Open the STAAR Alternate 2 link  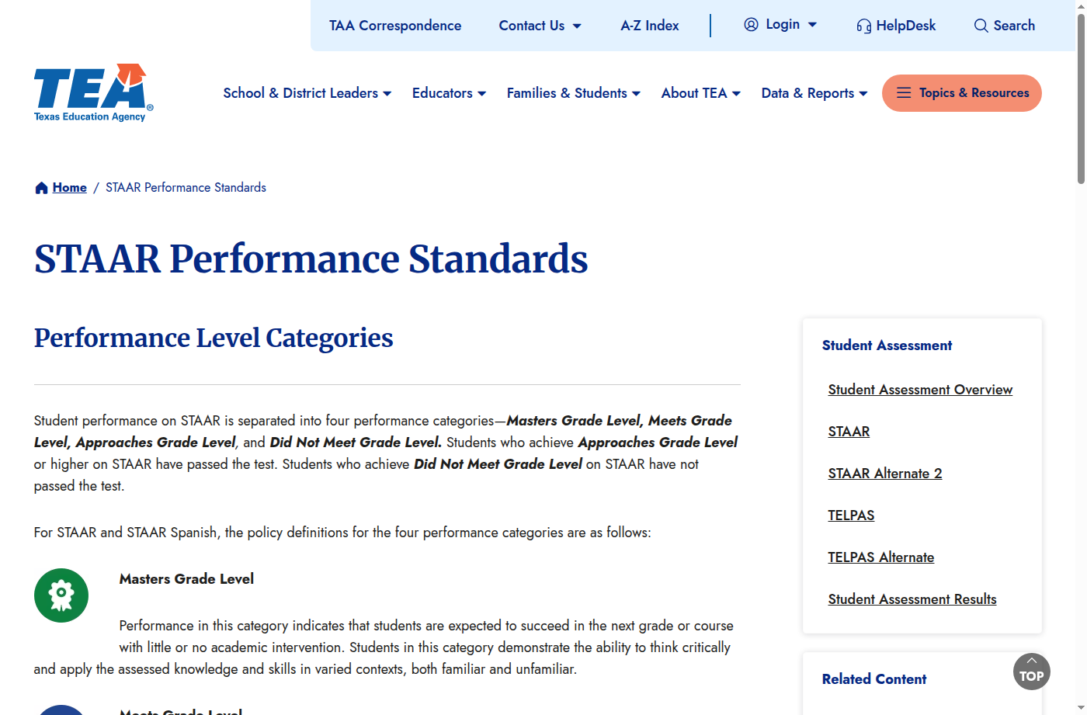coord(885,474)
